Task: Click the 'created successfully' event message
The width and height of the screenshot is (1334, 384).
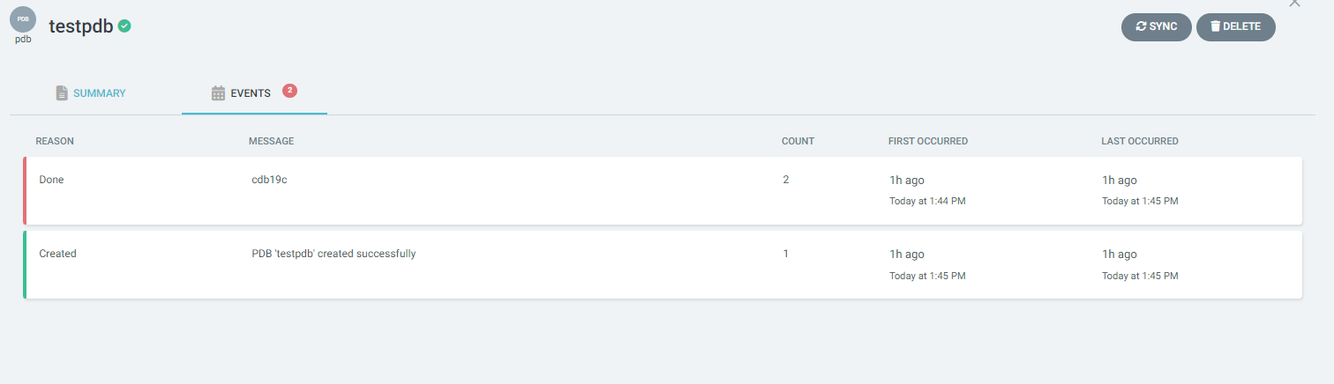Action: pyautogui.click(x=333, y=254)
